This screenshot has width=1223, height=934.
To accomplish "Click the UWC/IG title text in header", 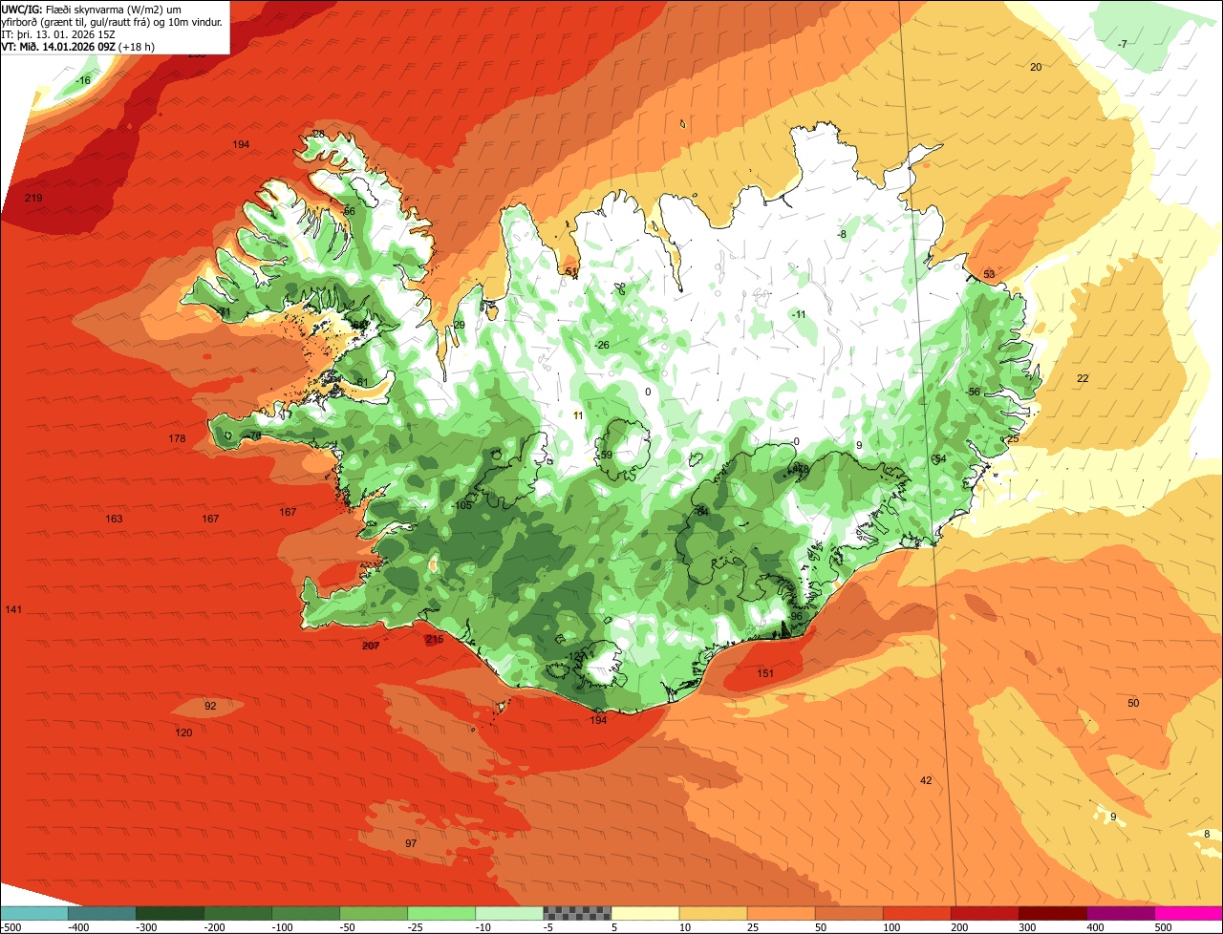I will pyautogui.click(x=22, y=9).
